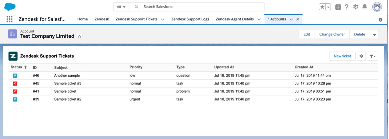Click the info icon below the avatar
This screenshot has width=389, height=139.
[x=380, y=20]
